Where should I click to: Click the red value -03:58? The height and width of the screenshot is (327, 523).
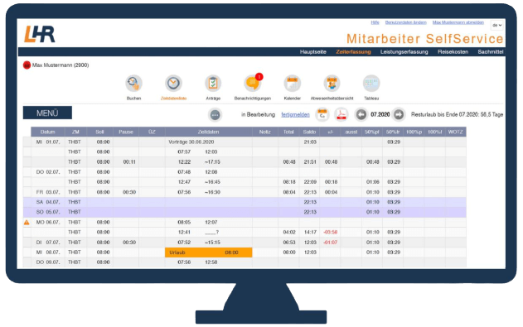[x=331, y=232]
